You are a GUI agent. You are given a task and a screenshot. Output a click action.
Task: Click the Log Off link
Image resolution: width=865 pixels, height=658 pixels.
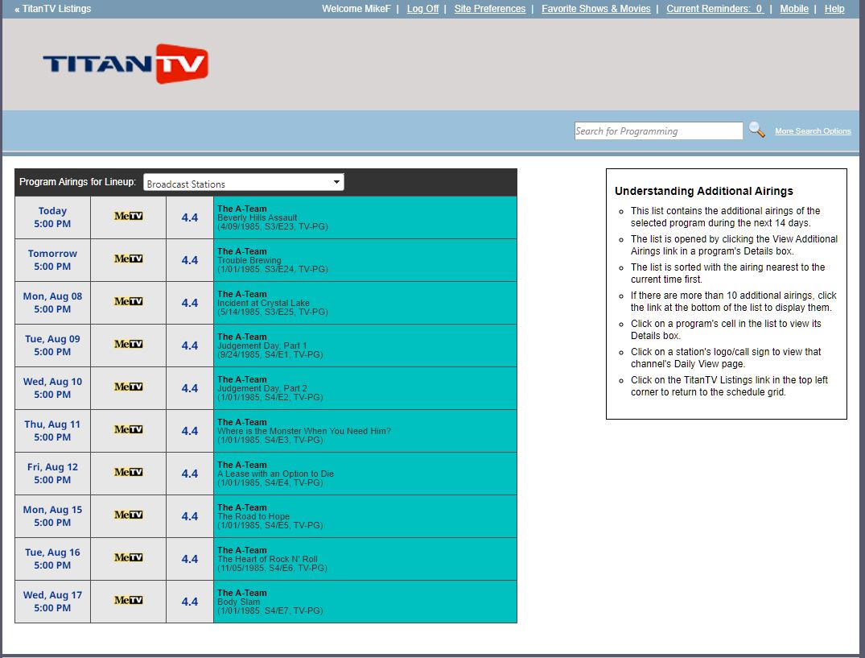(x=422, y=9)
